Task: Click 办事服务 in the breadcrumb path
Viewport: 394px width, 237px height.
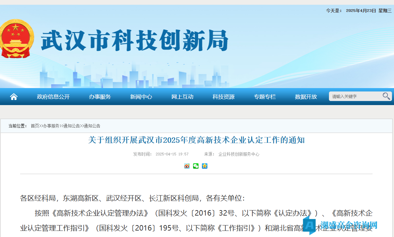Action: [51, 126]
